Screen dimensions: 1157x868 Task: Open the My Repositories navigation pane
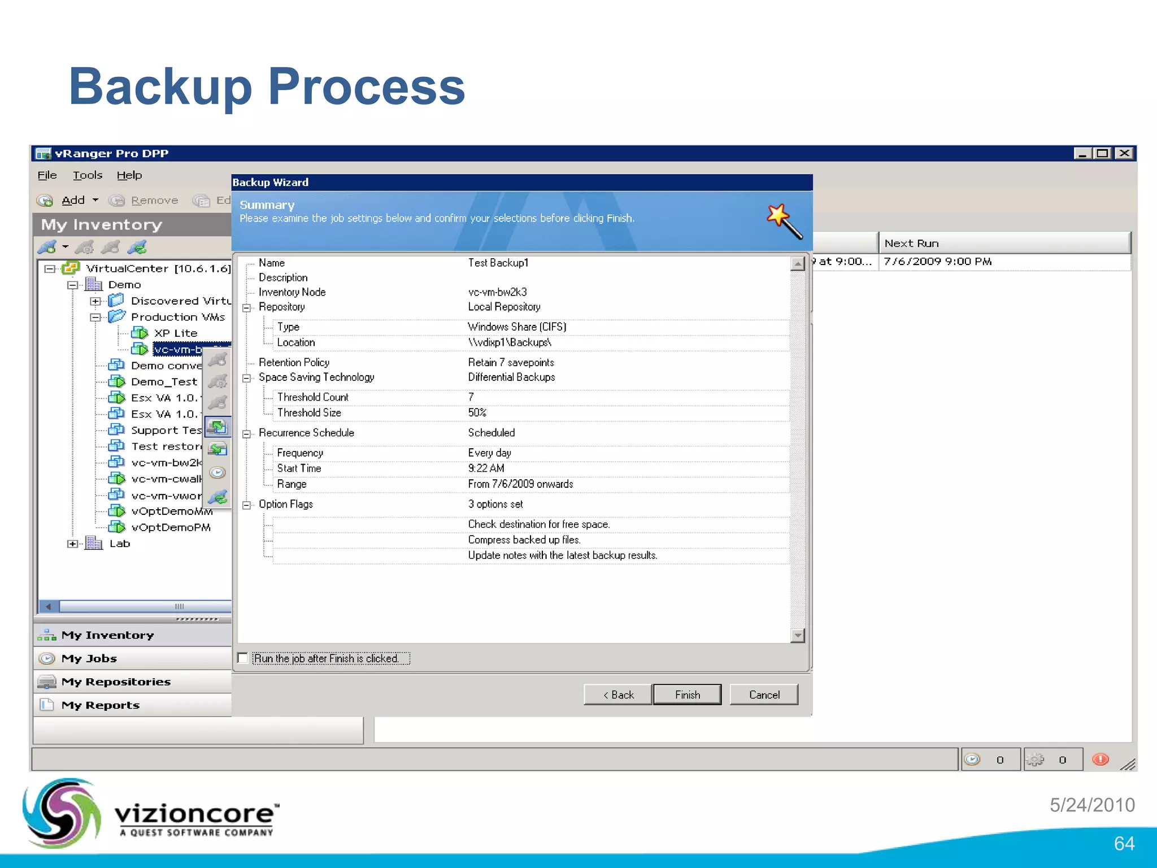tap(133, 682)
